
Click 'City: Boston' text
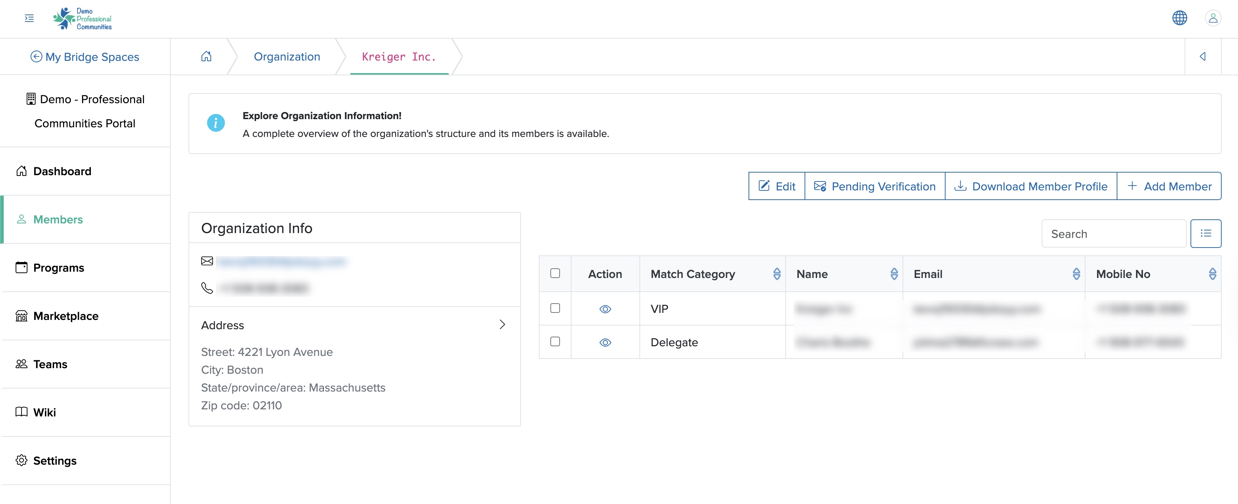[x=232, y=370]
